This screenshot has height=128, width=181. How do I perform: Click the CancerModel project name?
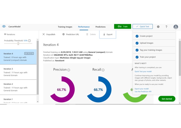click(14, 26)
